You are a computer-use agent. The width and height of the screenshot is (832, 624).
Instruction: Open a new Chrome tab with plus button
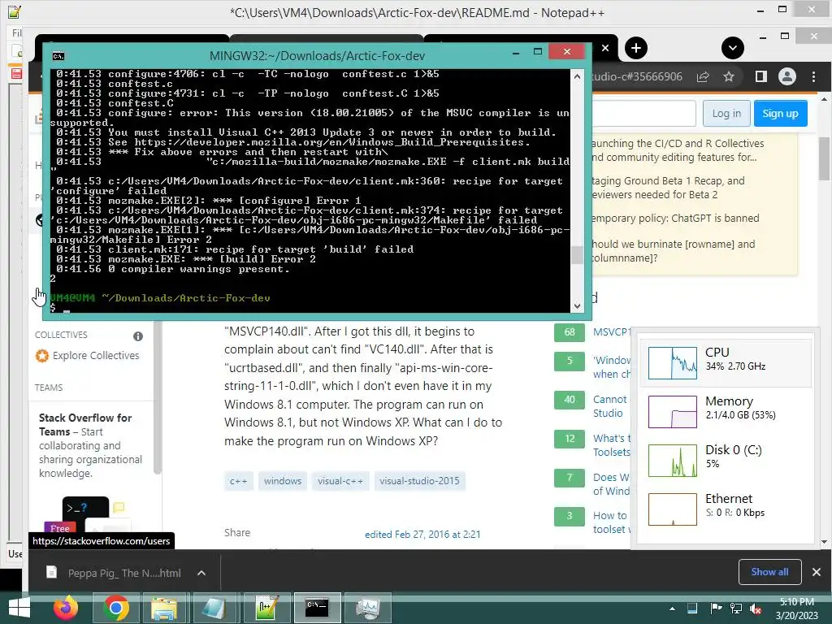[x=635, y=48]
